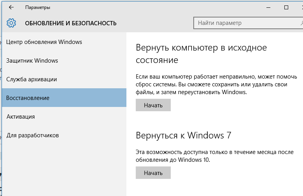Switch to 'Для разработчиков' section
The width and height of the screenshot is (303, 196).
[x=33, y=135]
